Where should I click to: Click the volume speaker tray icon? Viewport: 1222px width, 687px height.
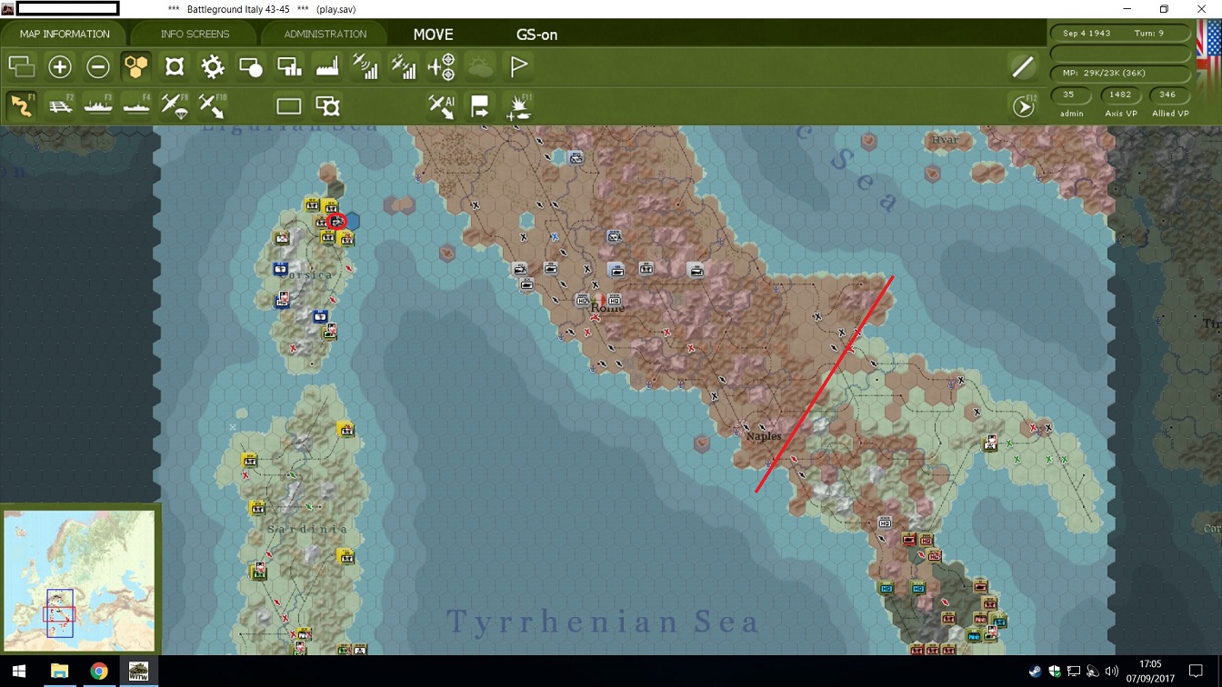(1111, 672)
